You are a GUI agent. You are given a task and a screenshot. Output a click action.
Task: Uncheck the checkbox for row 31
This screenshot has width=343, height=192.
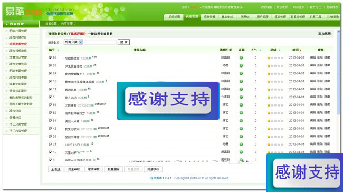50,144
